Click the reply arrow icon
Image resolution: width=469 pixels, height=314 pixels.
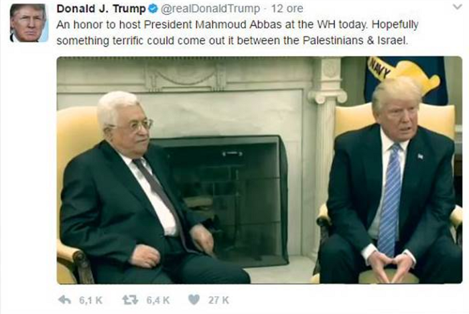pos(64,300)
